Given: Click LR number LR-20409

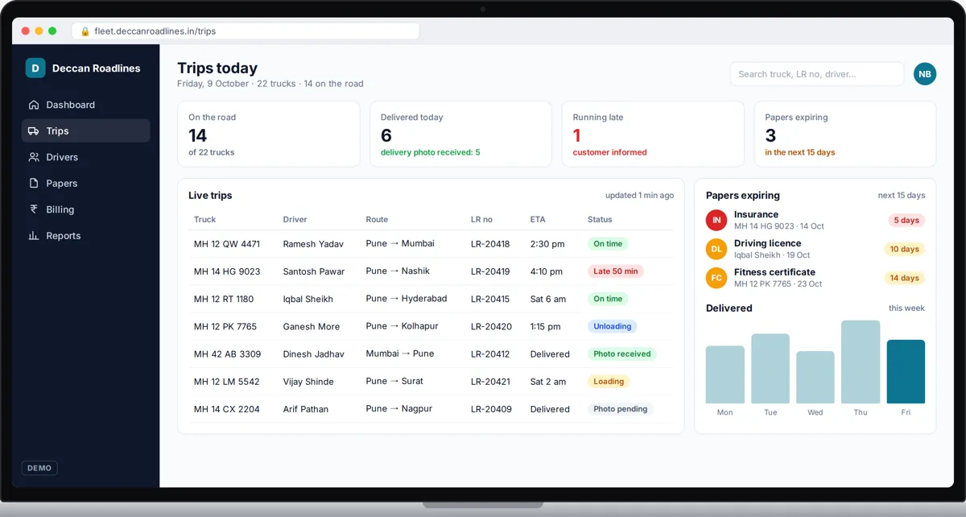Looking at the screenshot, I should point(491,409).
